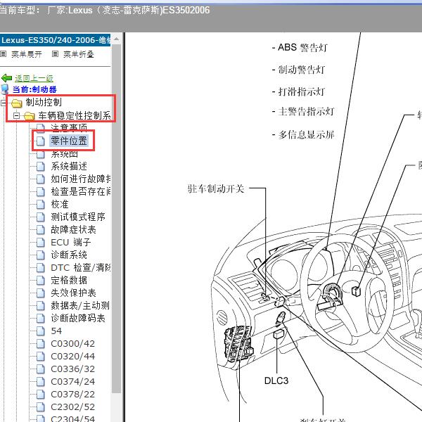Open the 系统描述 page
The image size is (422, 422).
(69, 166)
